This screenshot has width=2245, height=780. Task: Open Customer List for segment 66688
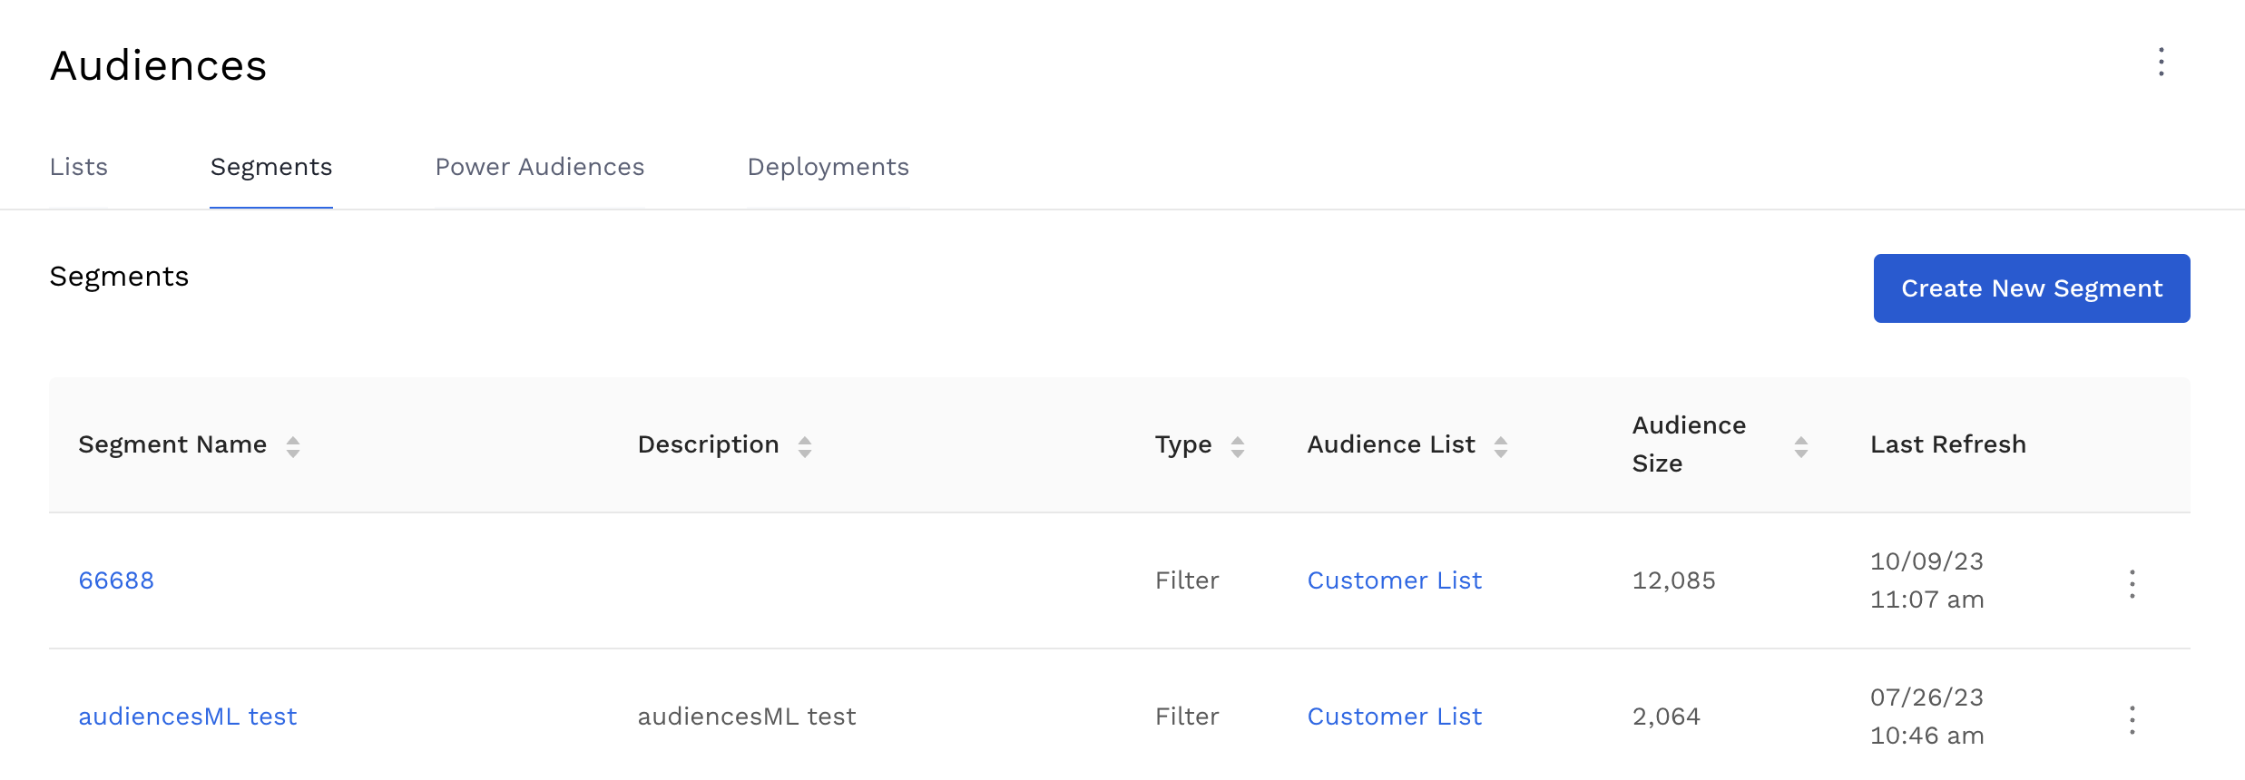pos(1394,580)
